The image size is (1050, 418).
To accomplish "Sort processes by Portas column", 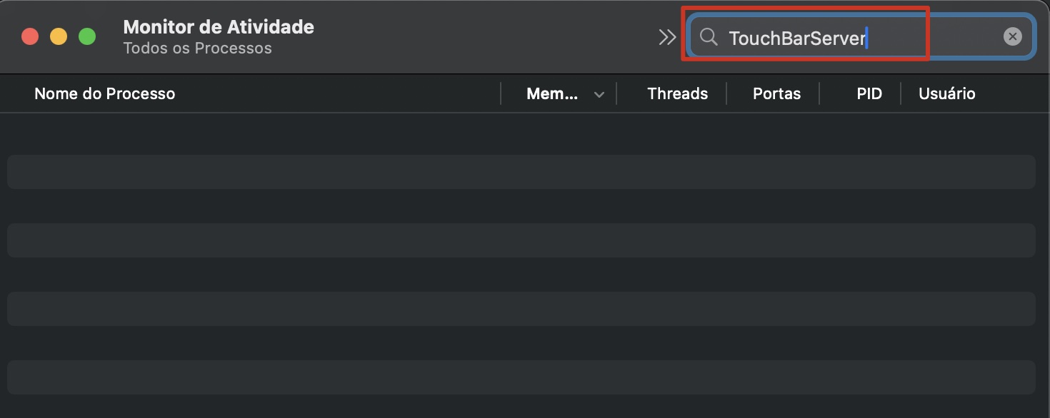I will point(776,93).
